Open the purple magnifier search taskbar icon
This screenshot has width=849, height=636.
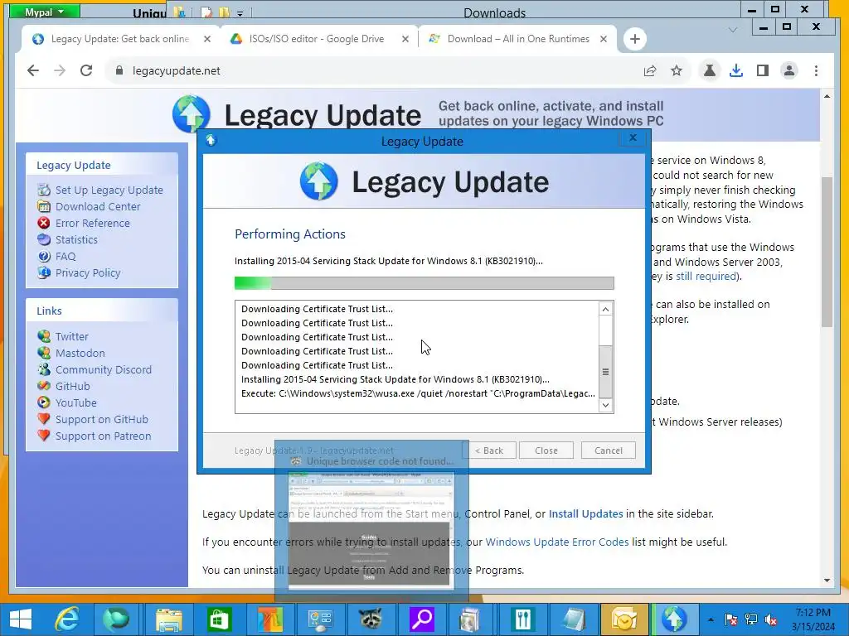pyautogui.click(x=422, y=619)
